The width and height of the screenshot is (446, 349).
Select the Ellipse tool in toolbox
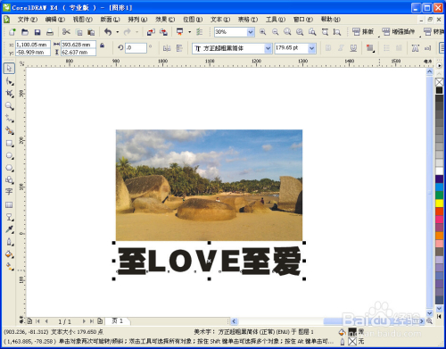point(9,155)
